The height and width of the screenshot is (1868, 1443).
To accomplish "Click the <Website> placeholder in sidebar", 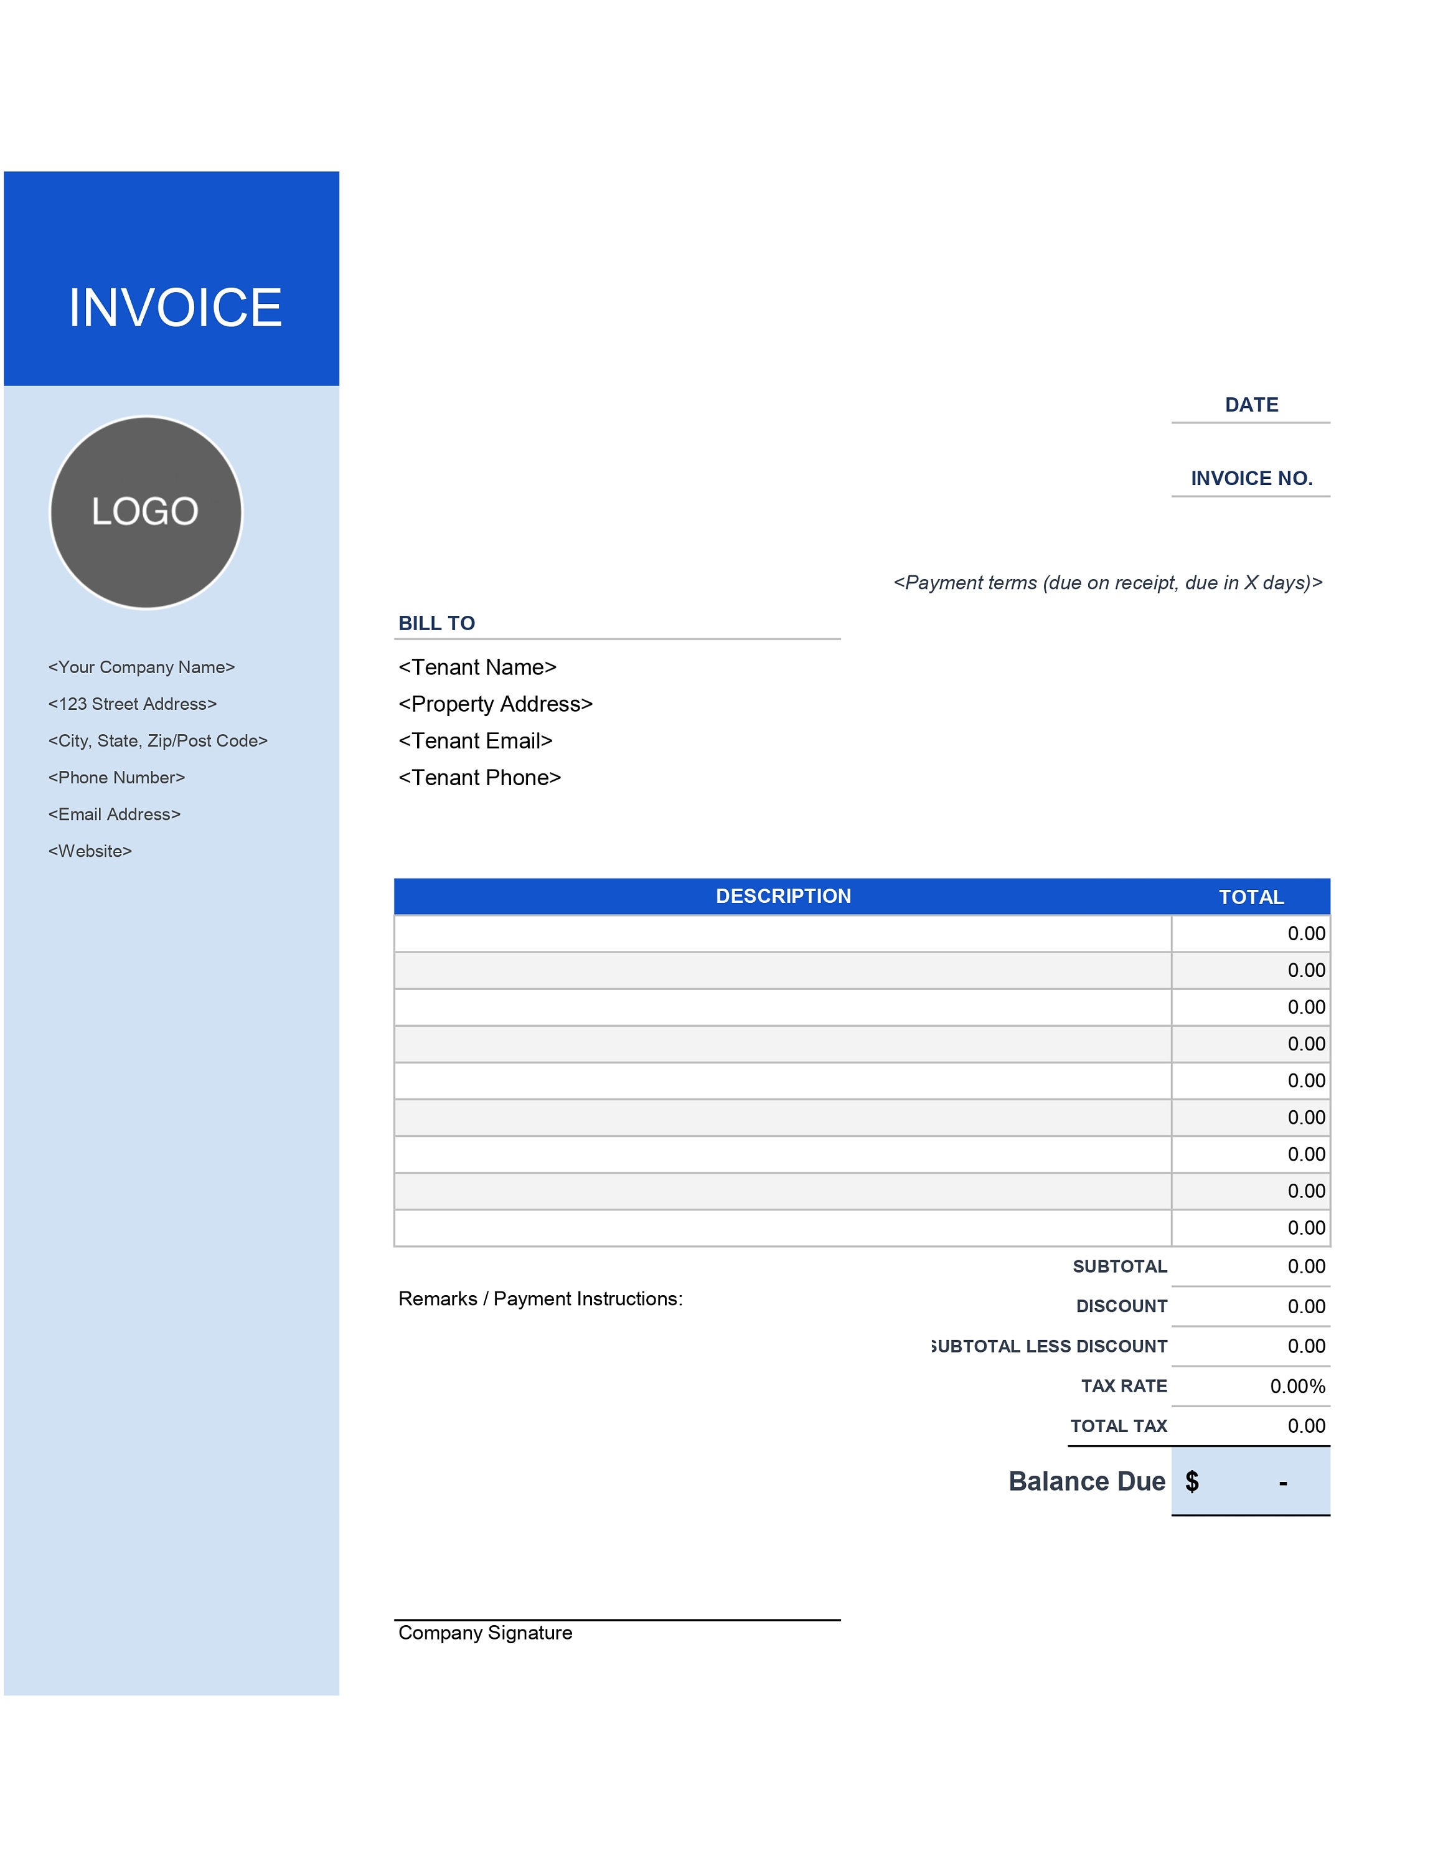I will tap(90, 850).
